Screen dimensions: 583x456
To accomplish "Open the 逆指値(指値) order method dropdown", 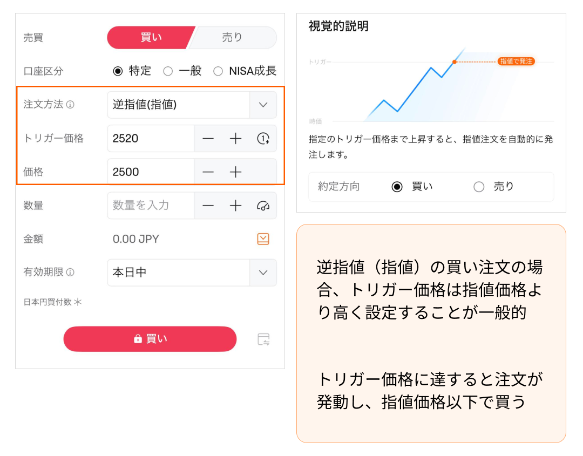I will pos(192,105).
